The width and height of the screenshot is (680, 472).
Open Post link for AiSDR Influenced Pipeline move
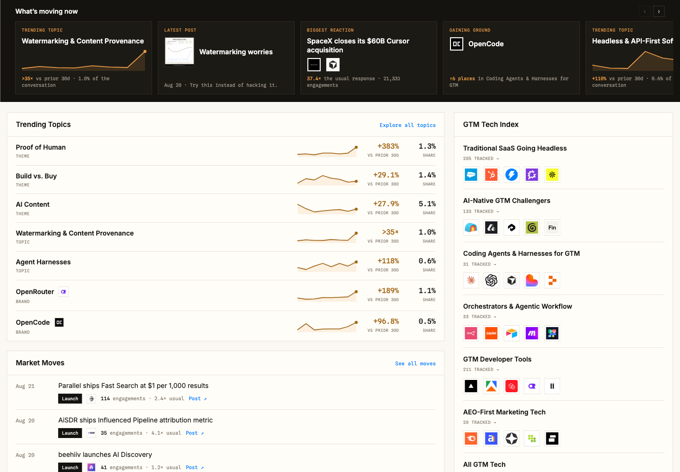(195, 433)
